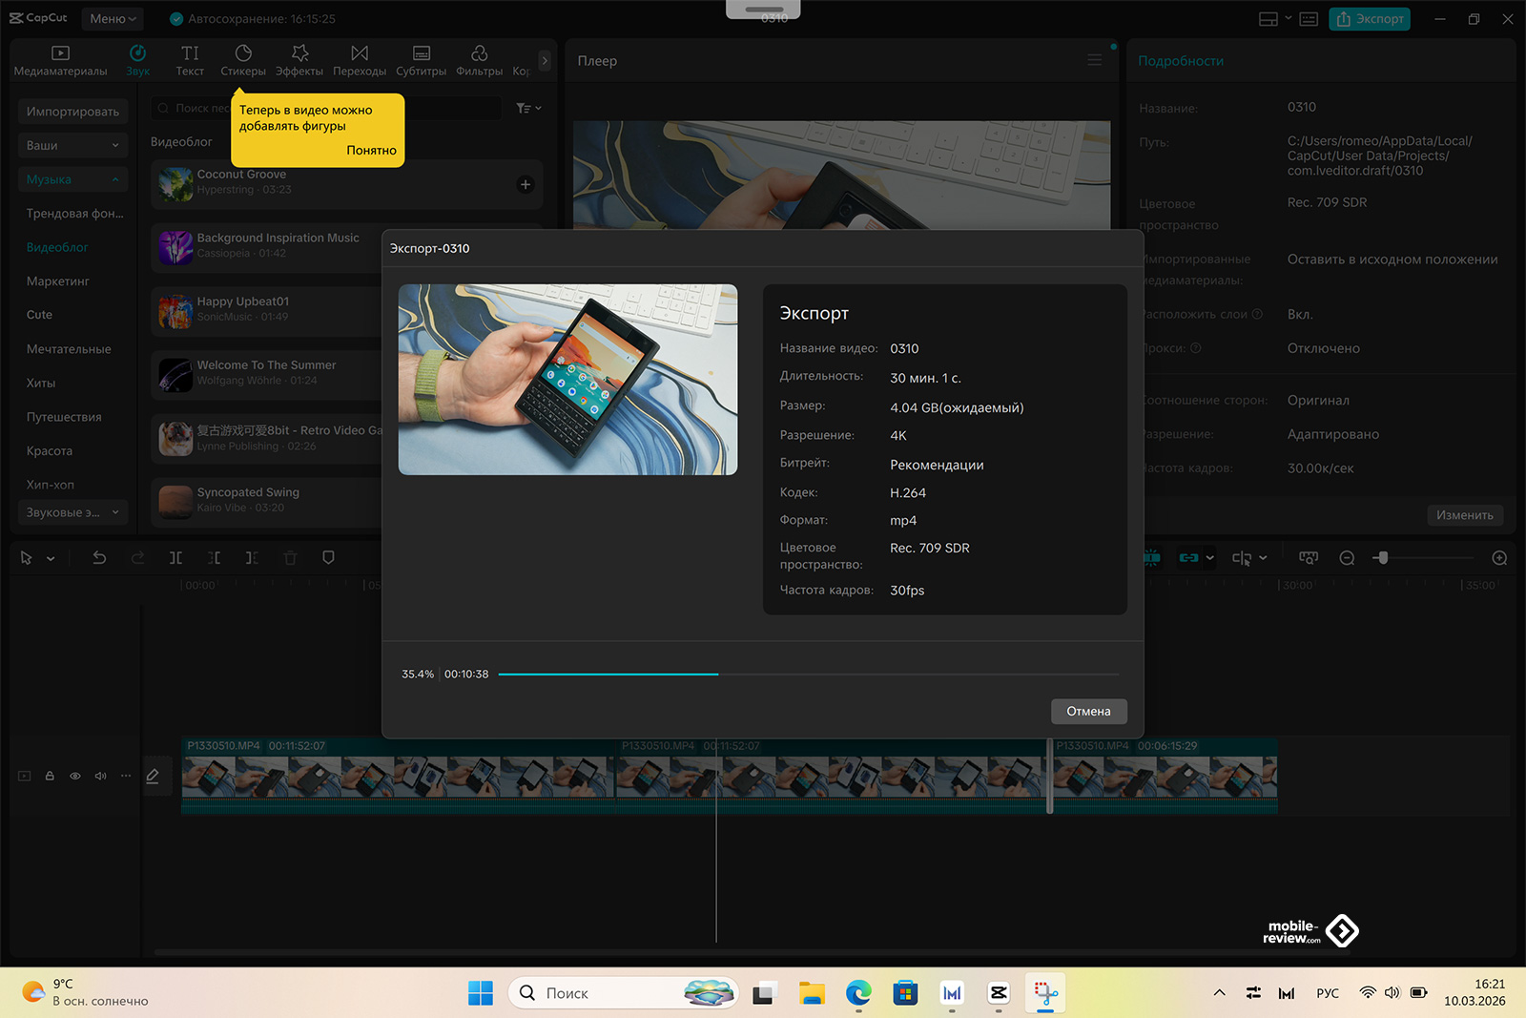The height and width of the screenshot is (1018, 1526).
Task: Cancel export with Отмена button
Action: point(1088,712)
